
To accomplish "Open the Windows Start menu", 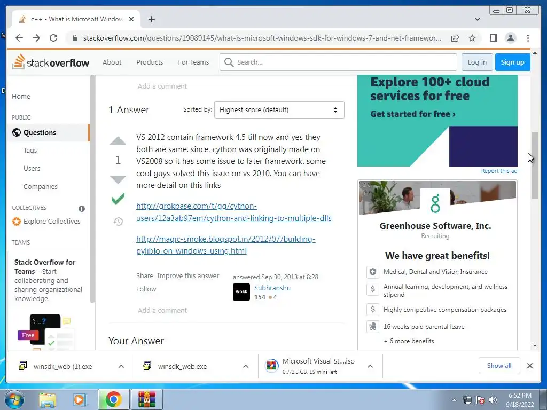I will pos(14,399).
